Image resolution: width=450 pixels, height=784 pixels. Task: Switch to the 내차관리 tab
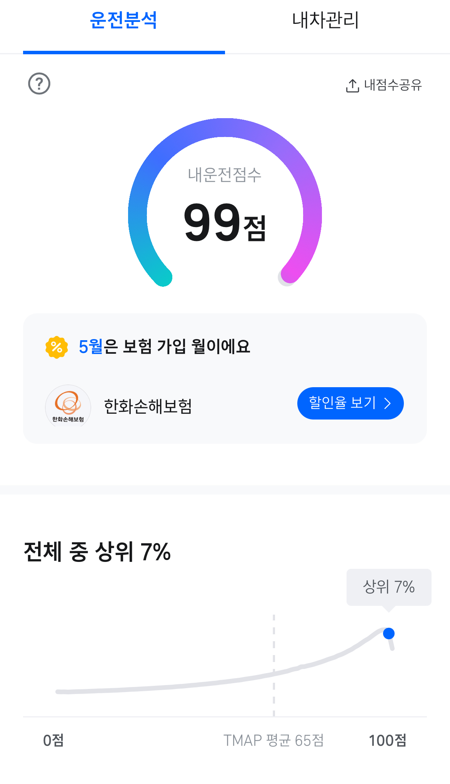coord(325,20)
